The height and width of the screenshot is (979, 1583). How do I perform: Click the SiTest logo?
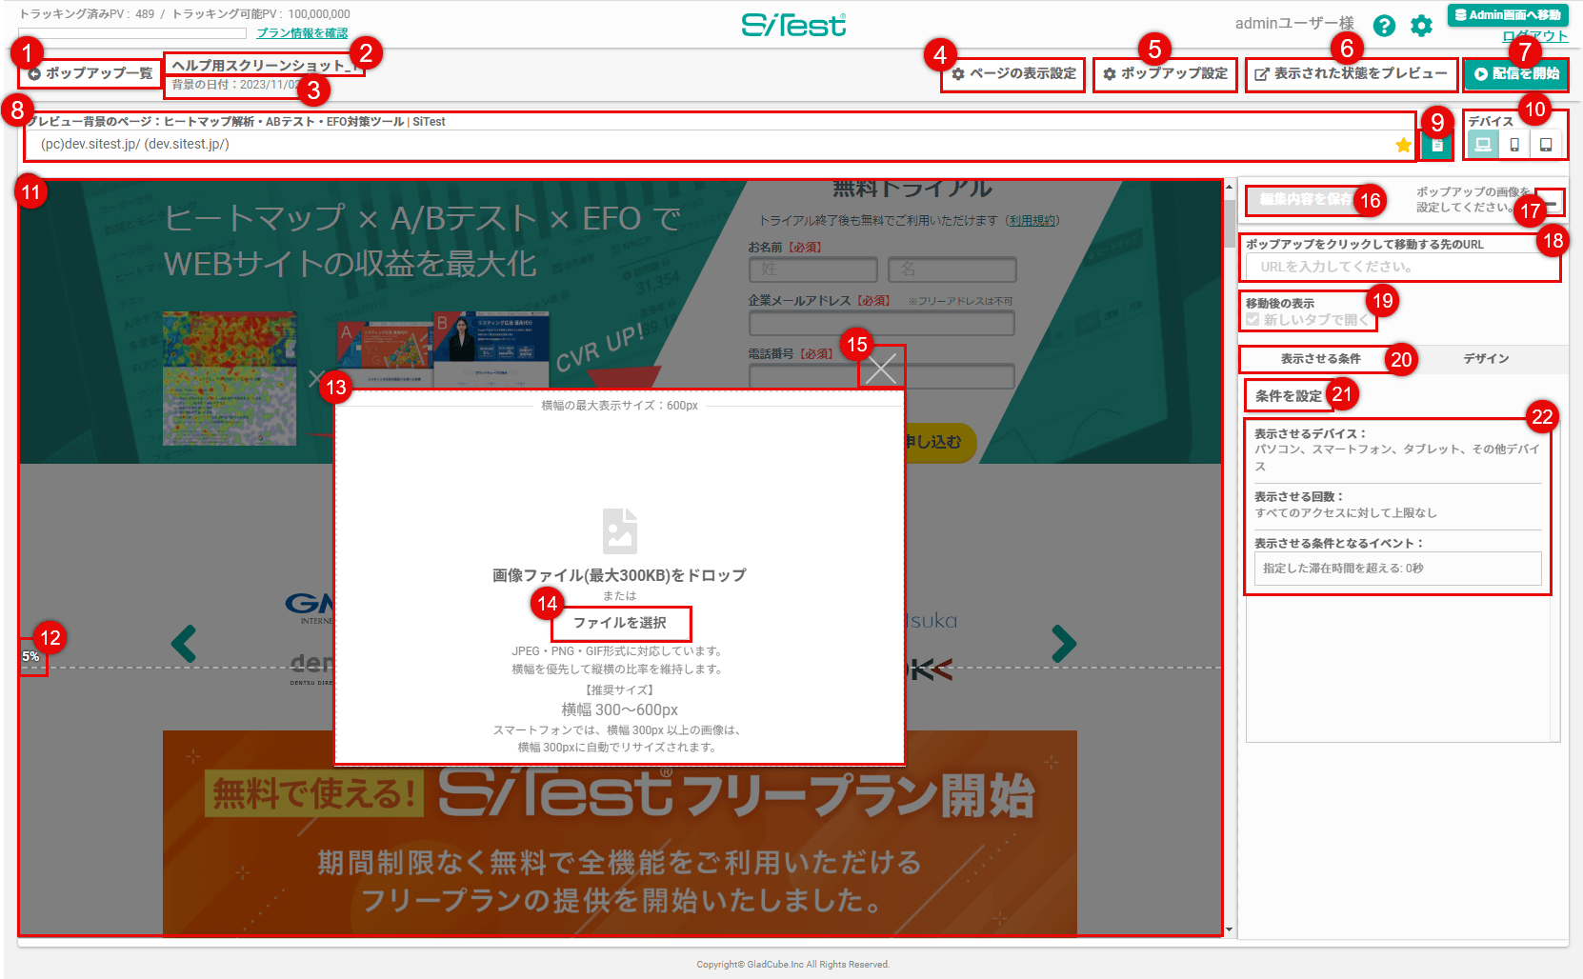793,25
